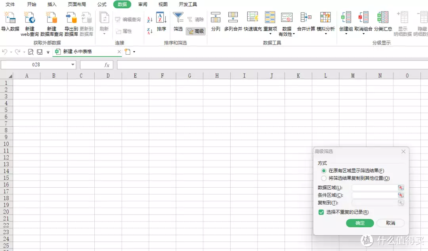428x251 pixels.
Task: Switch to the 插入 ribbon tab
Action: pyautogui.click(x=52, y=4)
